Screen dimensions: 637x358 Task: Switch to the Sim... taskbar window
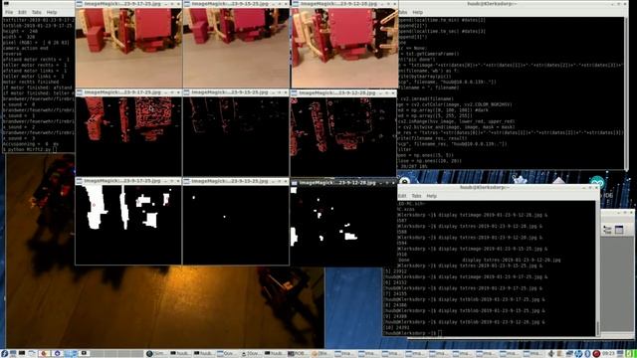tap(157, 354)
